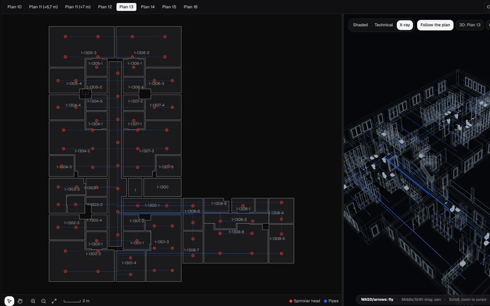Viewport: 490px width, 306px height.
Task: Click the 3D: Plan 13 button
Action: click(x=470, y=25)
